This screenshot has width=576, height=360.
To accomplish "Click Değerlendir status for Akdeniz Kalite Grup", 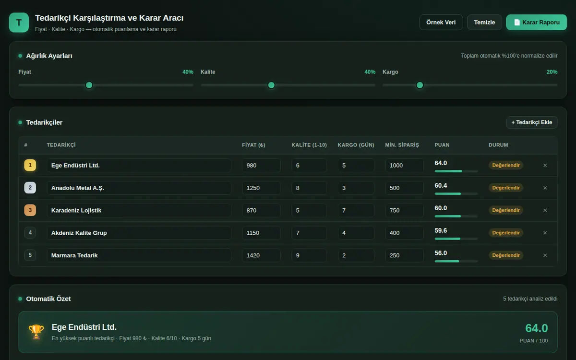I will click(x=506, y=233).
